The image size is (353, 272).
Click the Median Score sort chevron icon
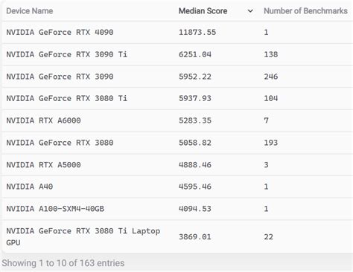pos(250,11)
